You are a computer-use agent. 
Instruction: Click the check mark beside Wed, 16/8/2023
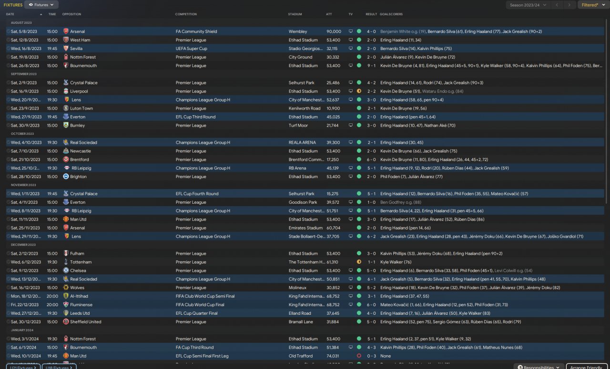pyautogui.click(x=8, y=49)
